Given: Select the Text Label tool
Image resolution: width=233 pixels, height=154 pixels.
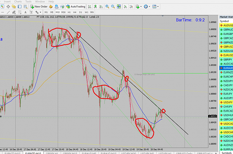Looking at the screenshot, I should click(31, 12).
